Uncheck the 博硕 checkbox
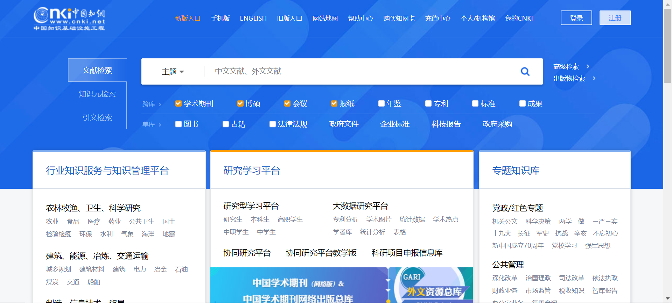Screen dimensions: 672x303 240,103
